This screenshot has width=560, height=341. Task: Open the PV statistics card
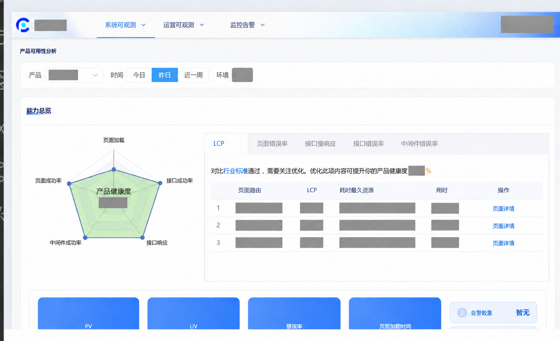point(89,313)
